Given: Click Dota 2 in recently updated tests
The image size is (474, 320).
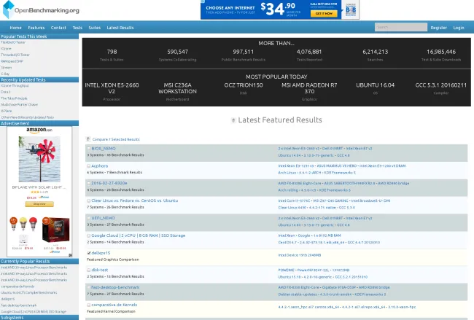Looking at the screenshot, I should click(x=5, y=92).
